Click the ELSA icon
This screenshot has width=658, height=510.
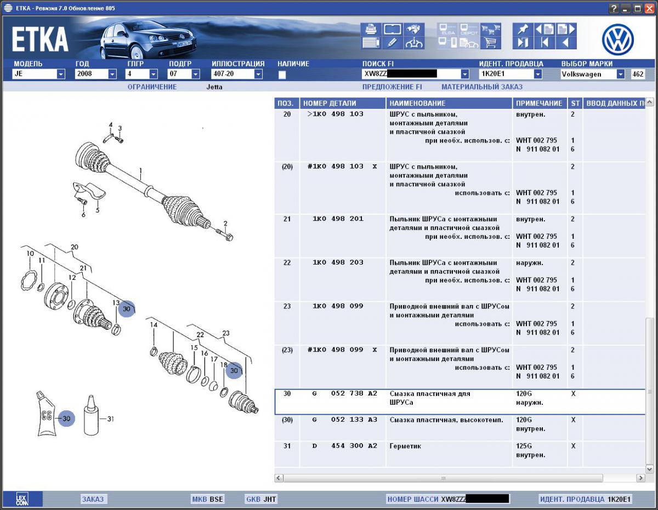[447, 30]
